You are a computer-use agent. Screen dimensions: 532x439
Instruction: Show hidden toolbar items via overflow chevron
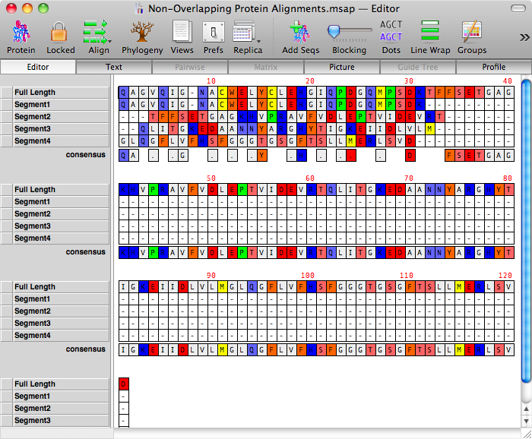tap(524, 36)
